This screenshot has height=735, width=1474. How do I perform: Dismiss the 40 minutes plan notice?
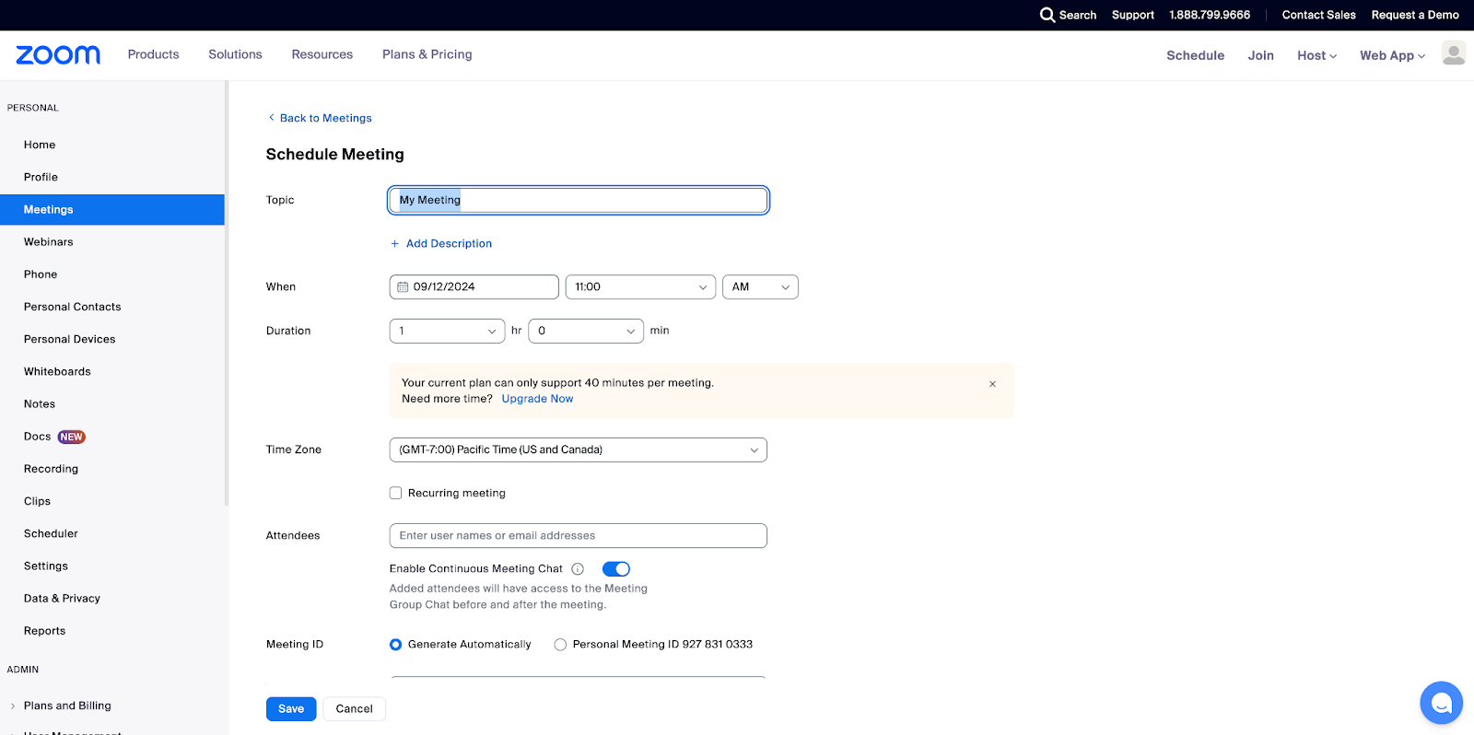click(992, 384)
